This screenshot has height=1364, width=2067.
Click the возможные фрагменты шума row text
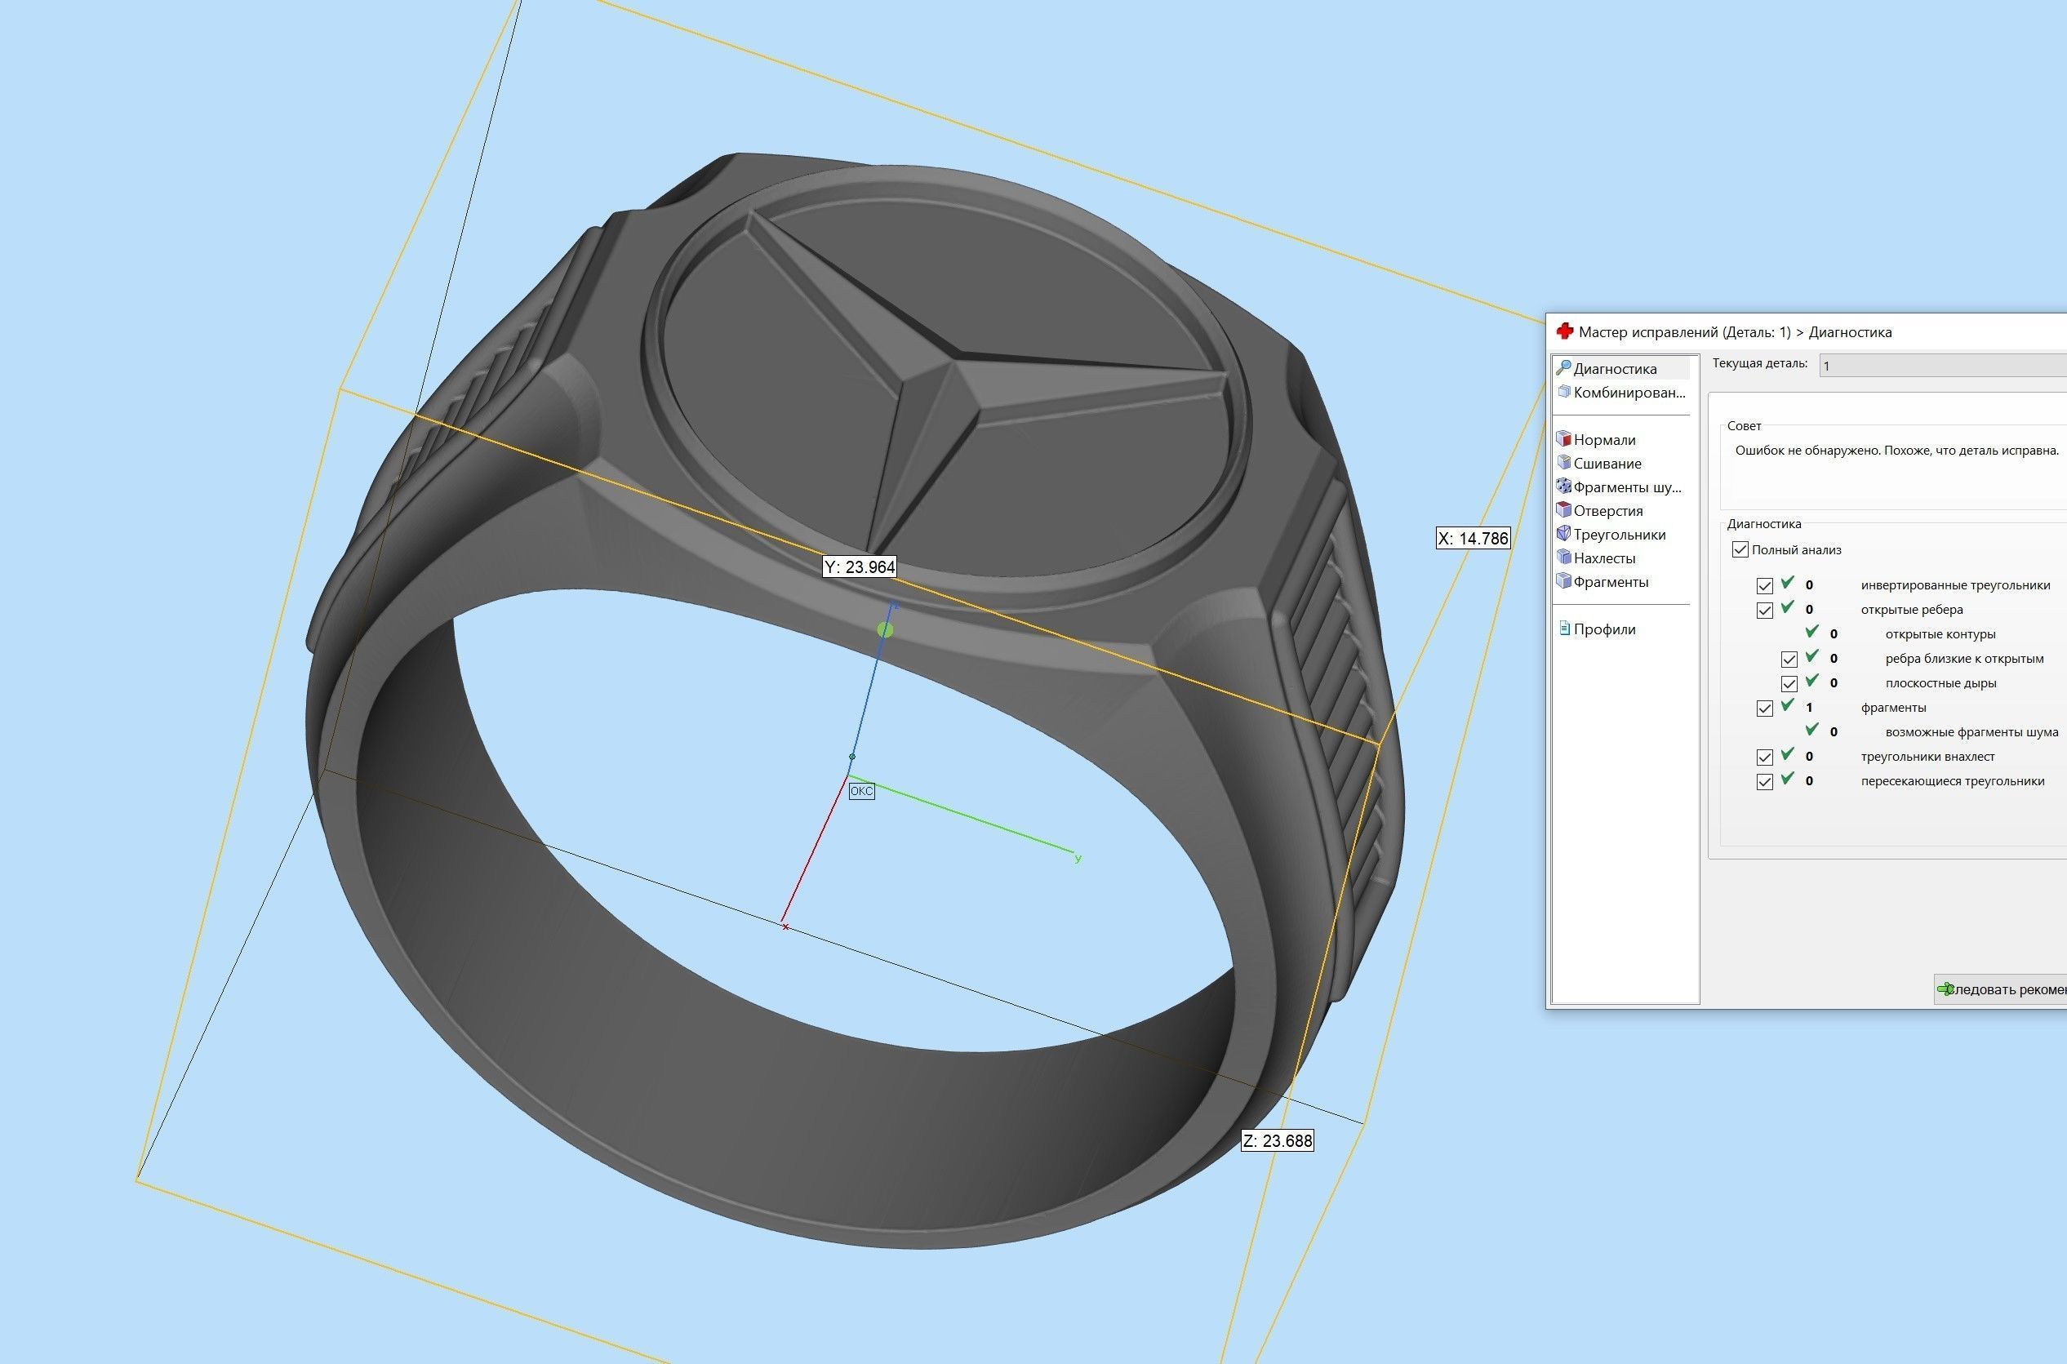pyautogui.click(x=1971, y=731)
